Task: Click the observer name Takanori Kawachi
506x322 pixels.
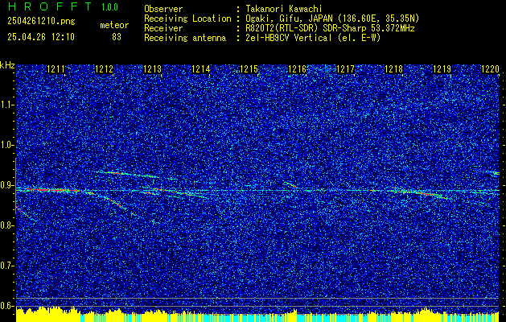Action: point(284,9)
